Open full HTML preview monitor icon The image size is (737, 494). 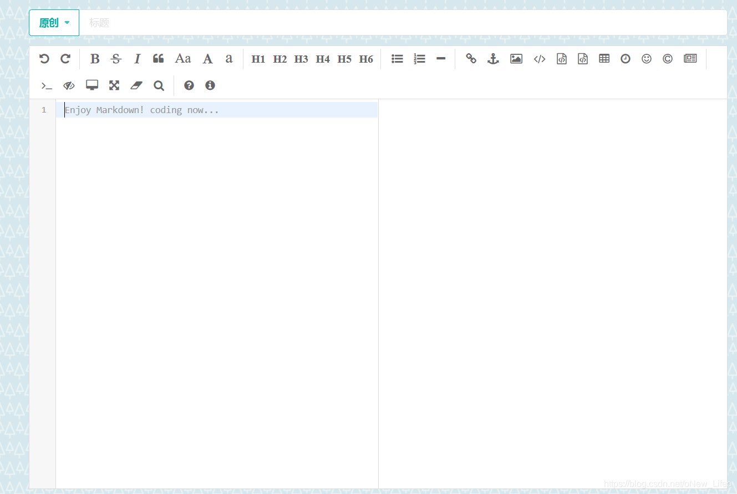pos(92,85)
